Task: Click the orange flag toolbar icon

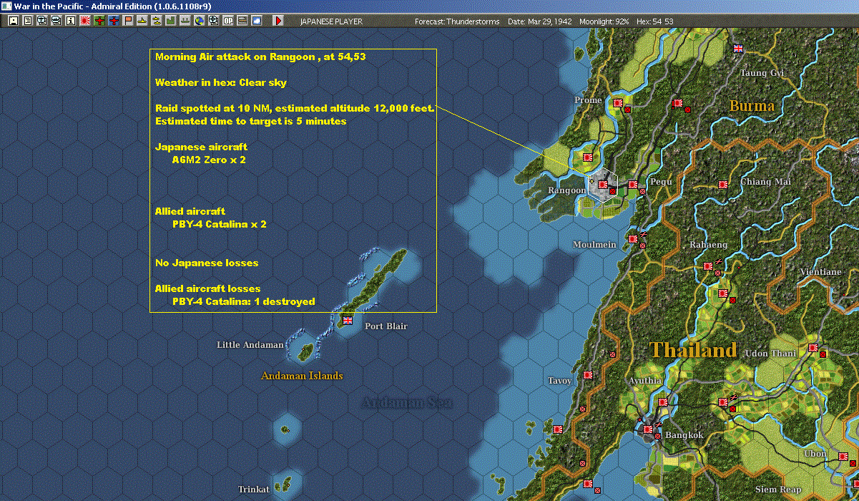Action: (128, 21)
